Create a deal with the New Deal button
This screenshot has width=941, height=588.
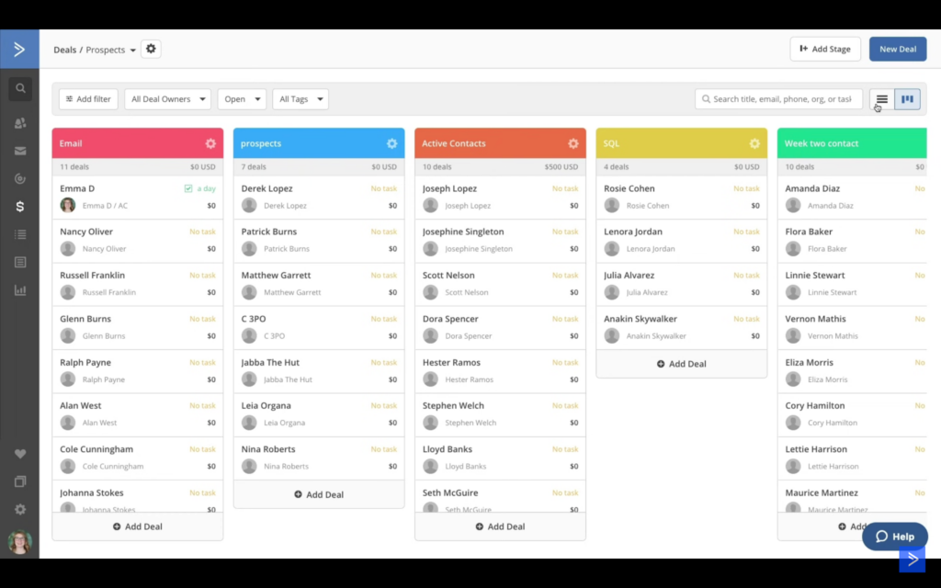point(898,50)
